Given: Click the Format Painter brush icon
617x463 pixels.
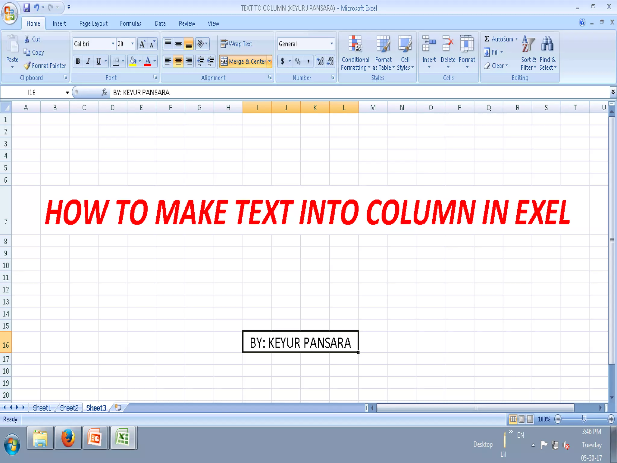Looking at the screenshot, I should click(x=27, y=66).
